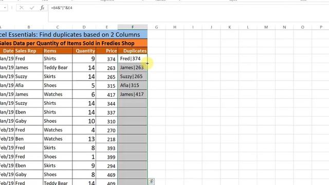Click the price cell 315
Viewport: 329px width, 185px height.
[107, 85]
